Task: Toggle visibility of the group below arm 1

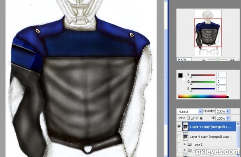Action: [x=179, y=150]
